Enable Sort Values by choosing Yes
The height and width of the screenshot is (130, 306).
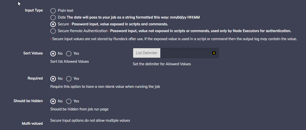(69, 53)
